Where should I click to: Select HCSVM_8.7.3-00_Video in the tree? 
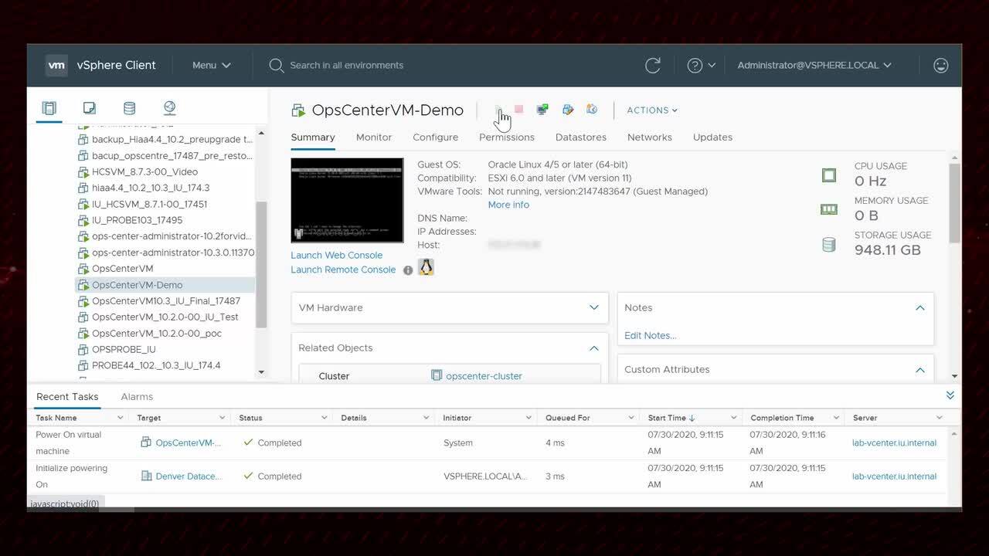144,172
